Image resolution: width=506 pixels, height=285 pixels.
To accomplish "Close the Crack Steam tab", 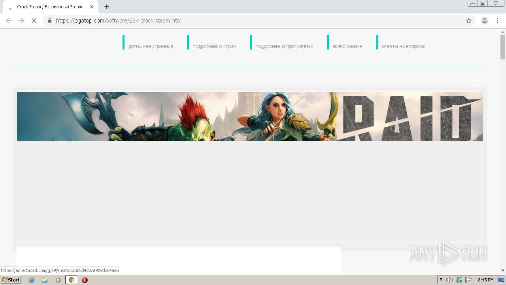I will point(92,7).
